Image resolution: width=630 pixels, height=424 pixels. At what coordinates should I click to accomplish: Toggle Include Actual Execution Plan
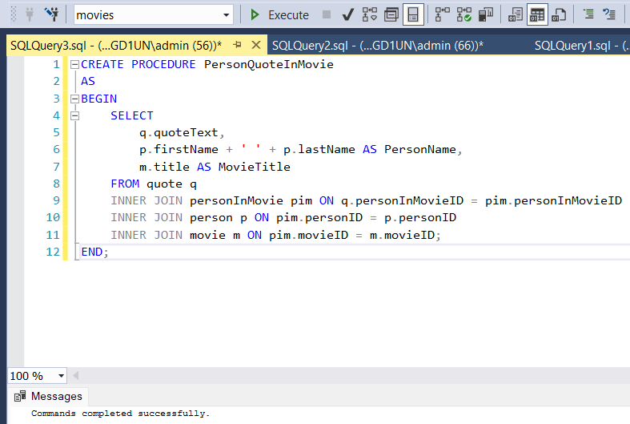point(442,15)
